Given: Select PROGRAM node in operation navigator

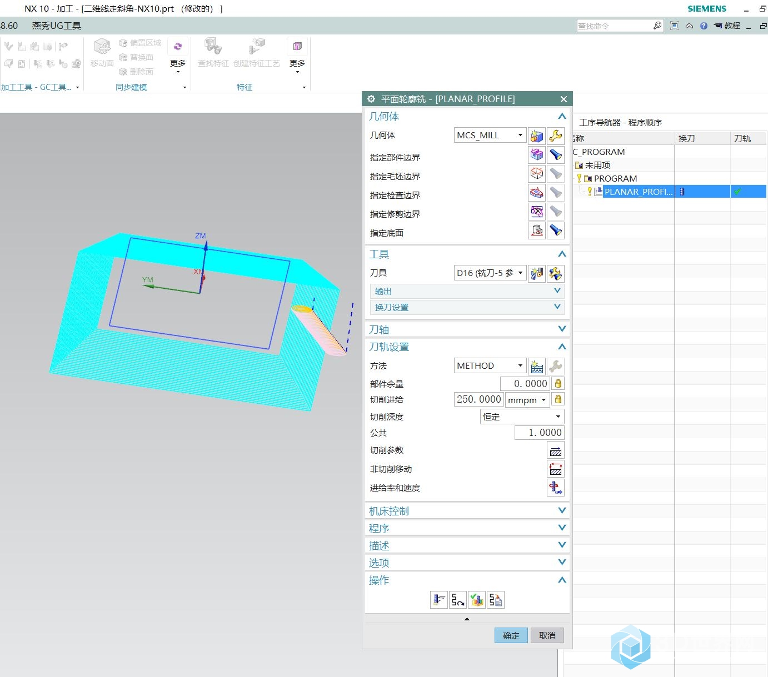Looking at the screenshot, I should 615,178.
